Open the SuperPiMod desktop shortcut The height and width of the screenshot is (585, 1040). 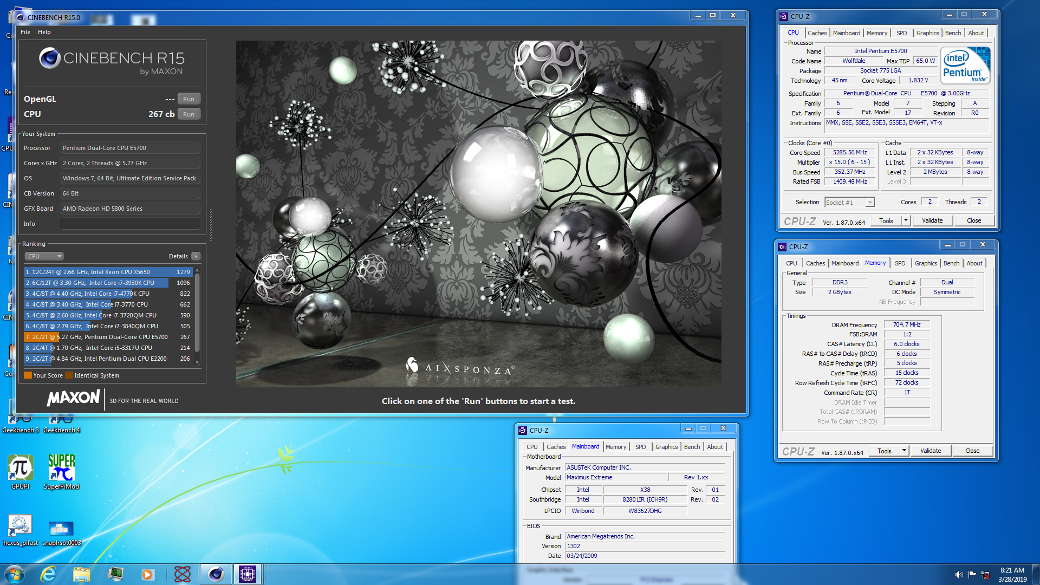(61, 472)
